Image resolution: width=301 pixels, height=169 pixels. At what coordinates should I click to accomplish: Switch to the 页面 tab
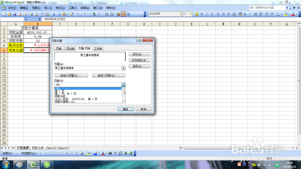click(59, 49)
